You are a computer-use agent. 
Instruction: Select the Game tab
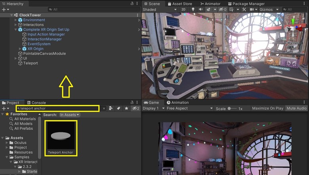[x=151, y=102]
